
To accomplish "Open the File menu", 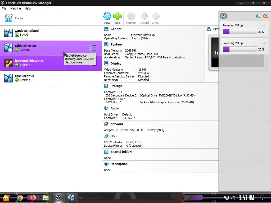I will [4, 8].
